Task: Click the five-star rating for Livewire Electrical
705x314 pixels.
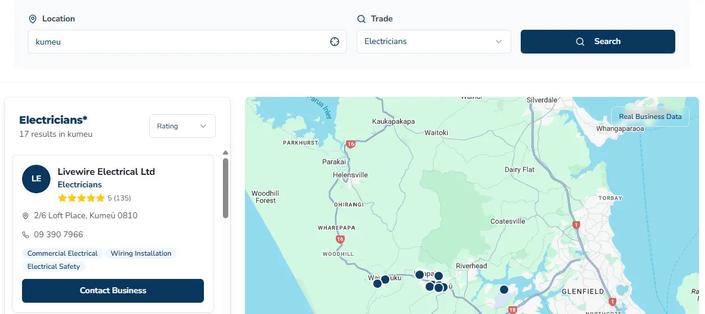Action: click(x=81, y=198)
